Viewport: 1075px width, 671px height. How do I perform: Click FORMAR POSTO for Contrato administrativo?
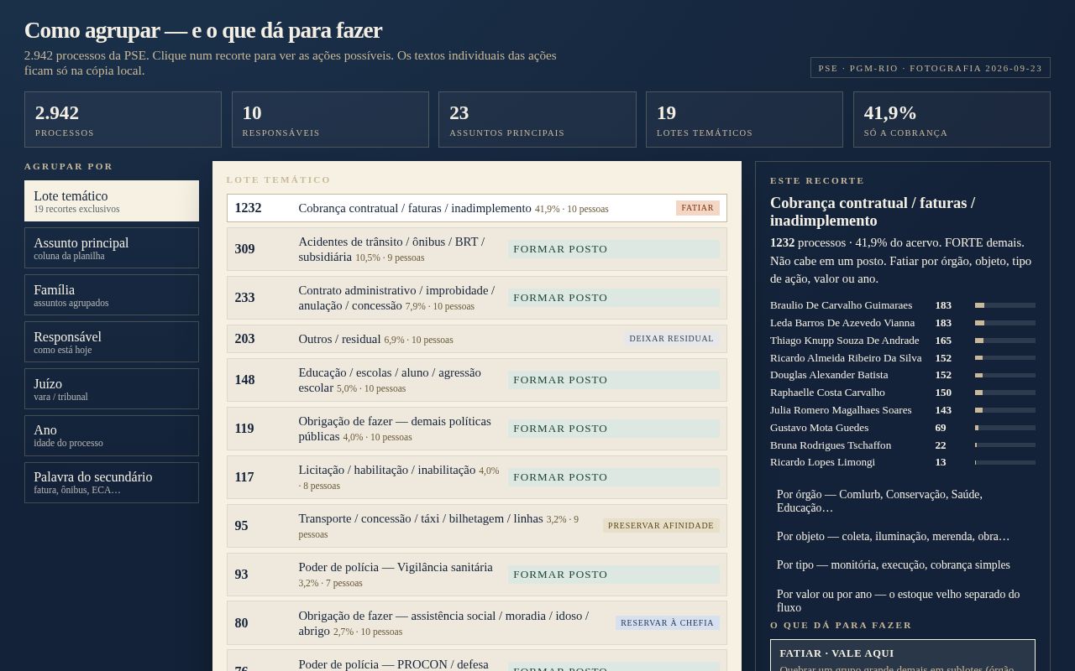click(x=614, y=298)
